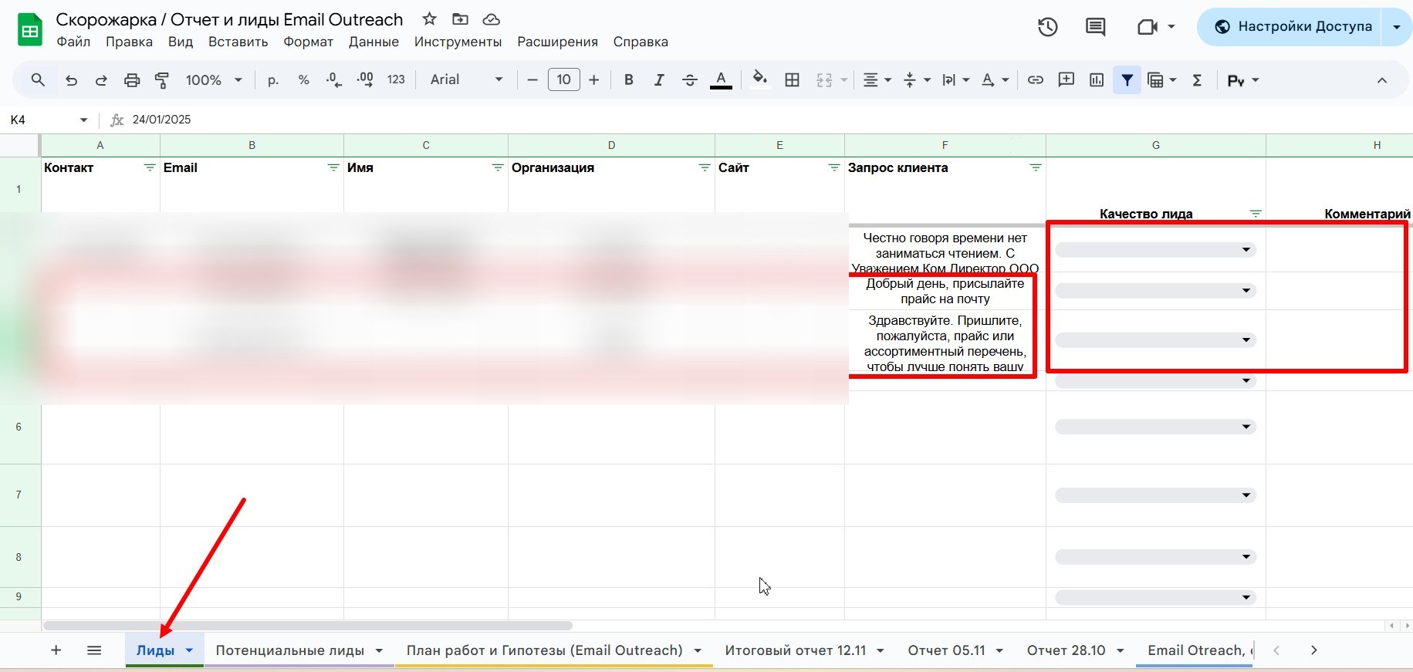Open the Name Box dropdown arrow
Screen dimensions: 1413x672
click(x=83, y=120)
